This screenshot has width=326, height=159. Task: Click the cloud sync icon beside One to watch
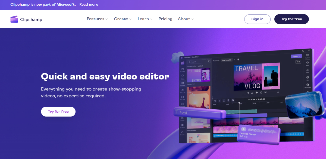(x=238, y=59)
